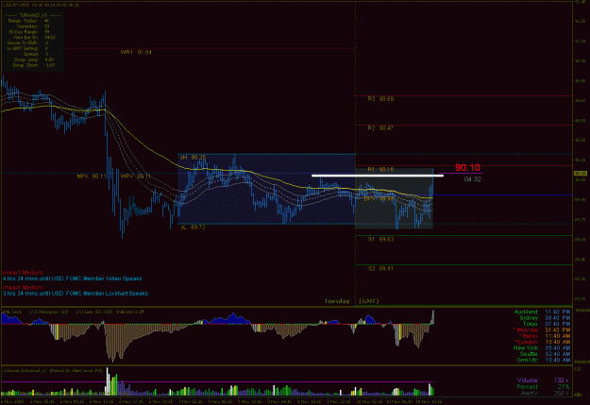Click the MPV 90.11 label
Viewport: 590px width, 405px height.
pyautogui.click(x=92, y=177)
